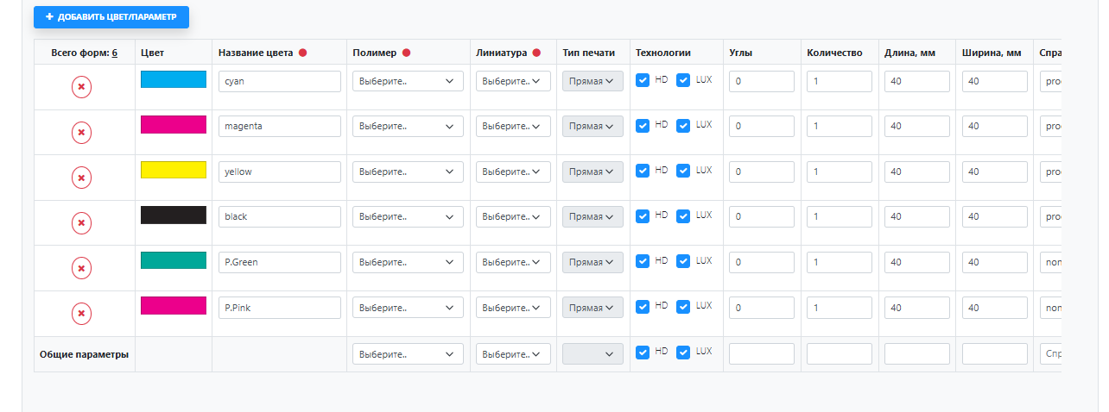Open Тип печати dropdown for P.Green
Screen dimensions: 1109x412
click(x=593, y=262)
